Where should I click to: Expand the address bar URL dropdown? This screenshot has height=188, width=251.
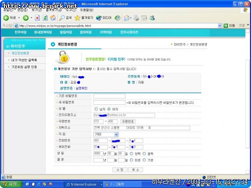click(220, 26)
